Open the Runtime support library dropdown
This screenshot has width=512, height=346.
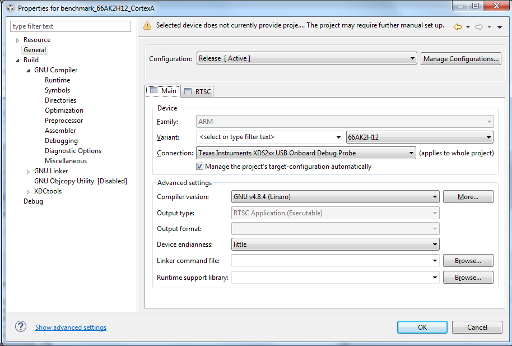(435, 278)
